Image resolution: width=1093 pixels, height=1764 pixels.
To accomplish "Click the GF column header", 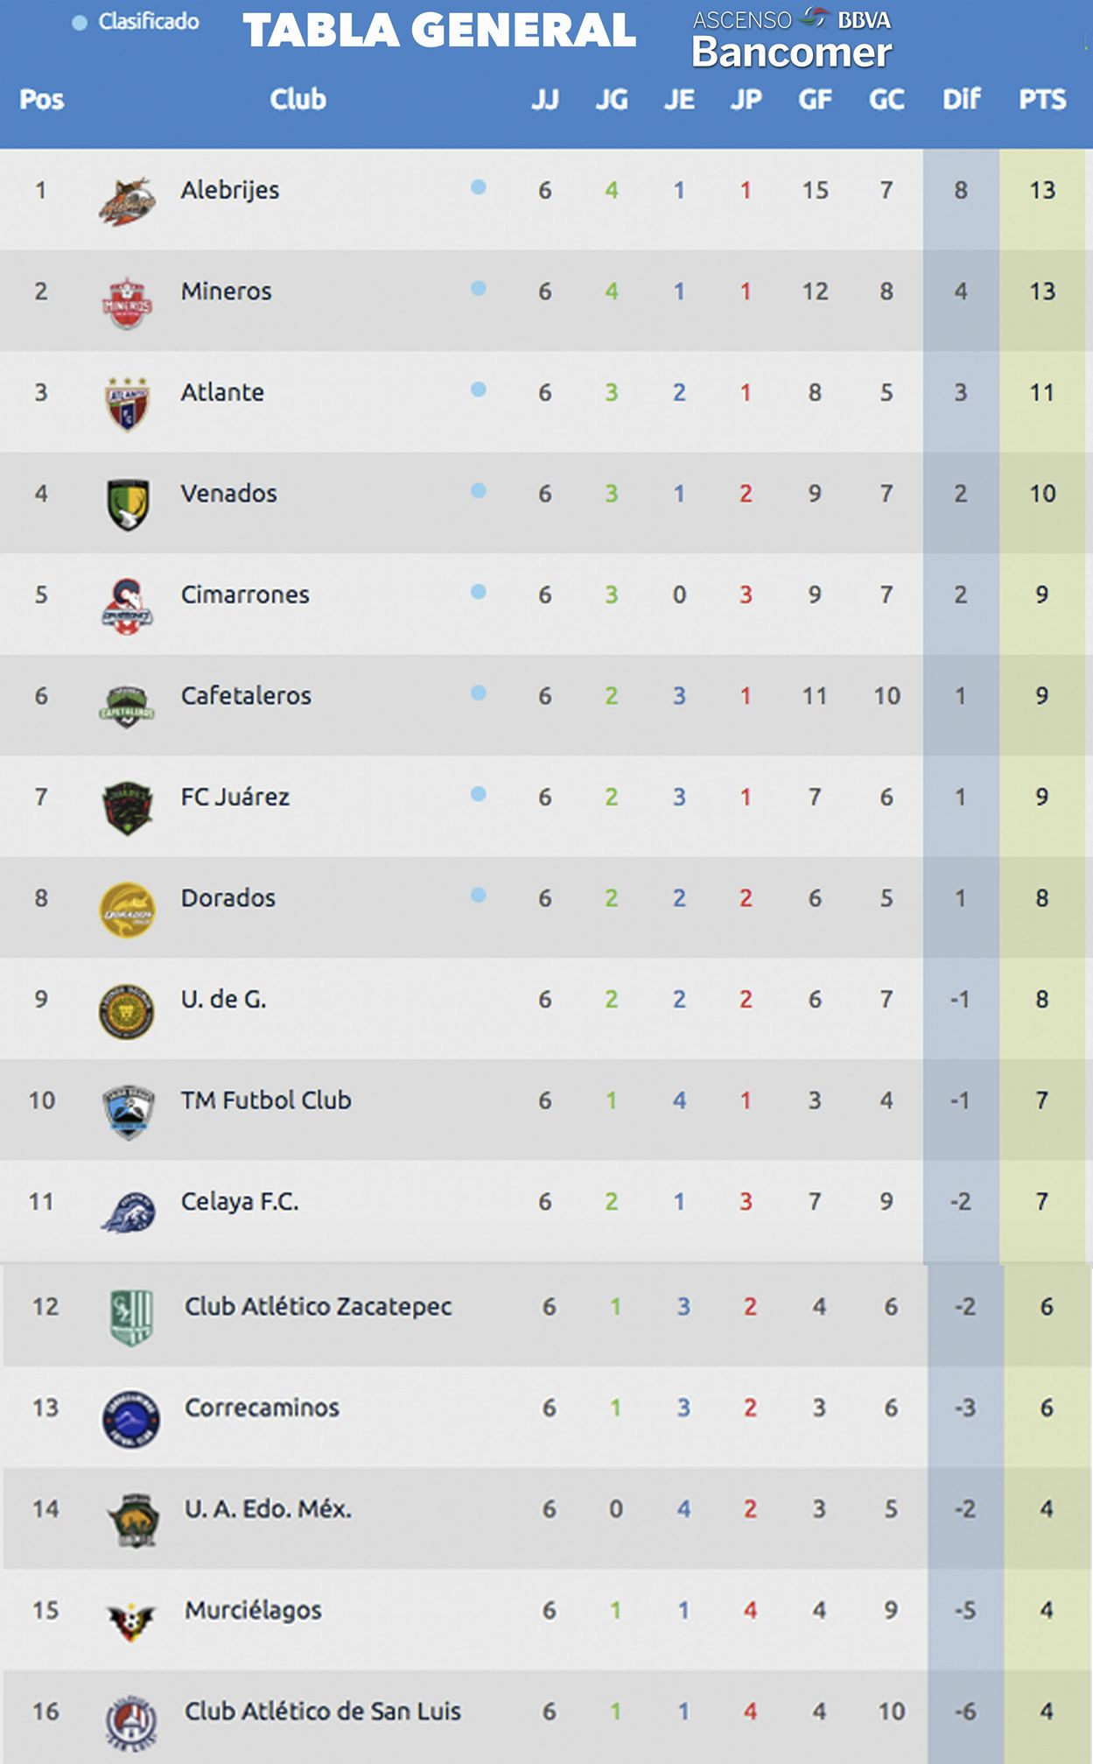I will click(x=815, y=99).
